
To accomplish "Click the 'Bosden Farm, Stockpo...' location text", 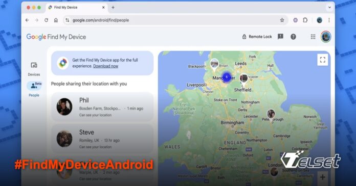I will coord(100,109).
